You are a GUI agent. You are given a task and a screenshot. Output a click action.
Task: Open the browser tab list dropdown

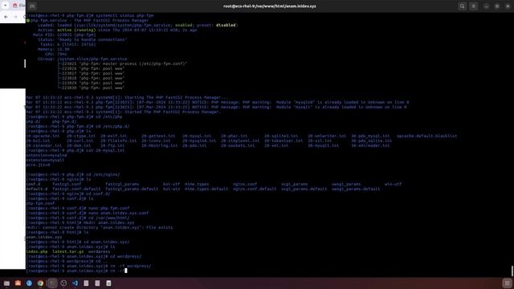pos(6,6)
